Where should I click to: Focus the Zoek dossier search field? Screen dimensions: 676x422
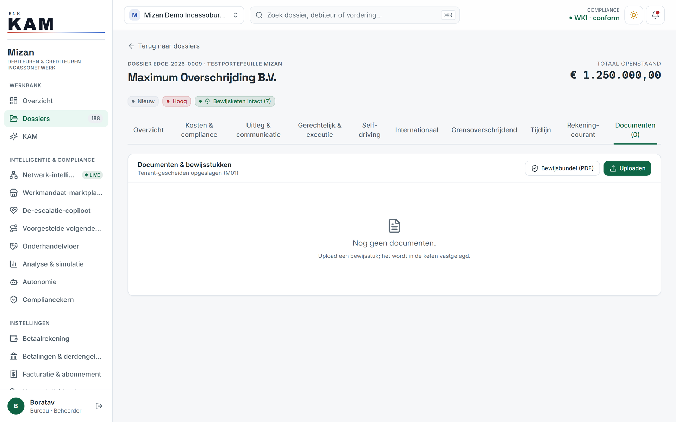355,15
